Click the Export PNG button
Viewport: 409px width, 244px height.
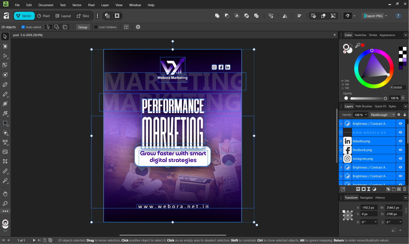click(x=374, y=16)
